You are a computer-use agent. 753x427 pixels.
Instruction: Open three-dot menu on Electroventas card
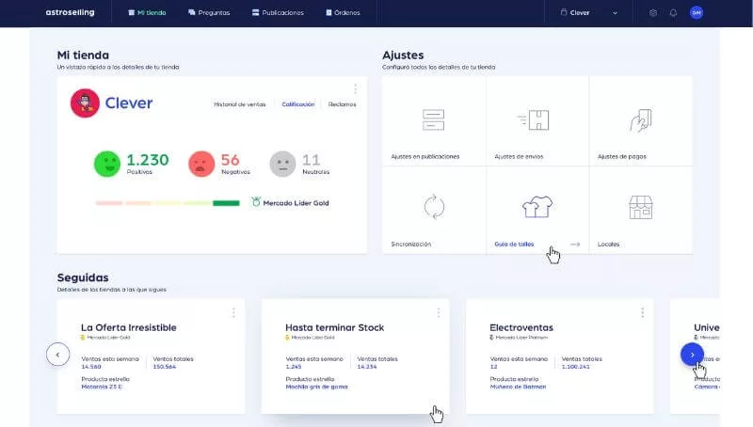pyautogui.click(x=643, y=312)
